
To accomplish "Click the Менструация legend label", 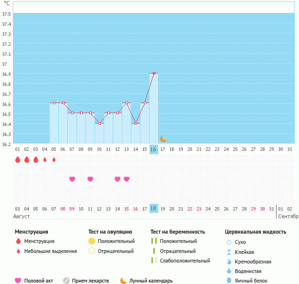I will tap(39, 241).
